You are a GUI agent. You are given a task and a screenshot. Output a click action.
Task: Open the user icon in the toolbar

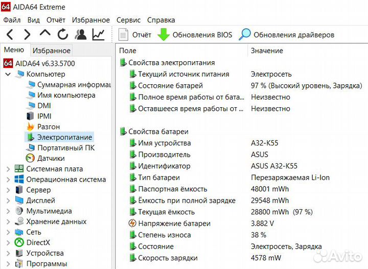[81, 35]
